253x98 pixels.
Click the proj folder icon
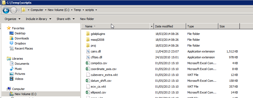(88, 45)
